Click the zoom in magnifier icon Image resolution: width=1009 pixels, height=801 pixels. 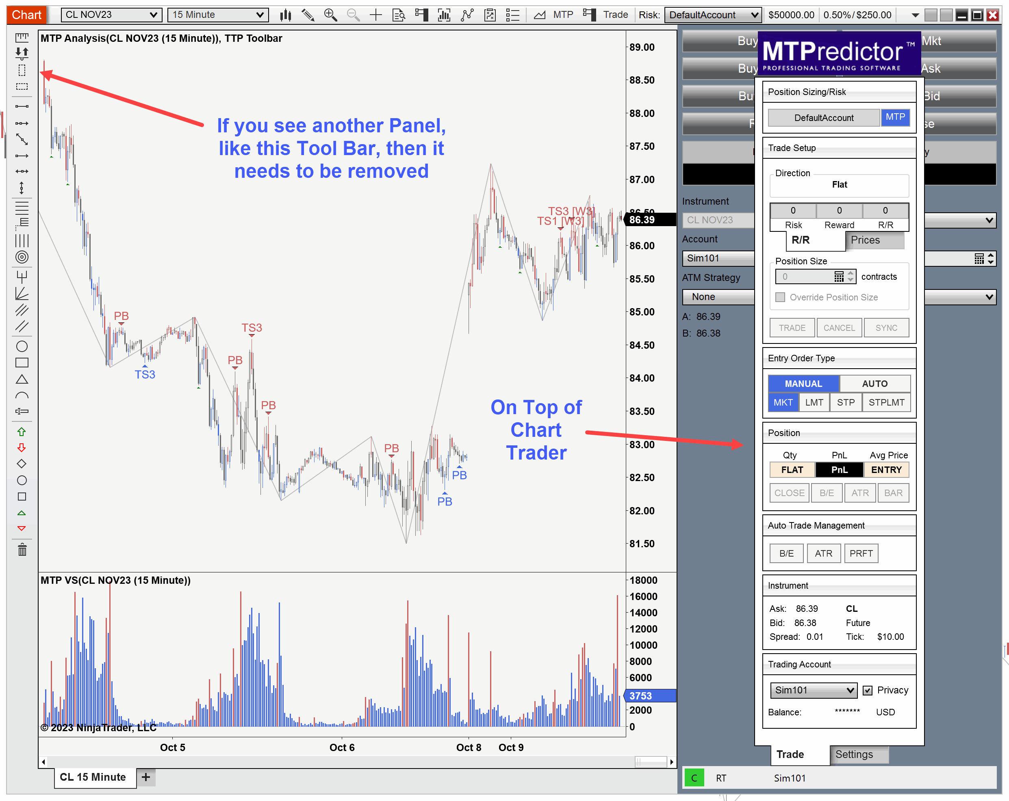pyautogui.click(x=330, y=15)
